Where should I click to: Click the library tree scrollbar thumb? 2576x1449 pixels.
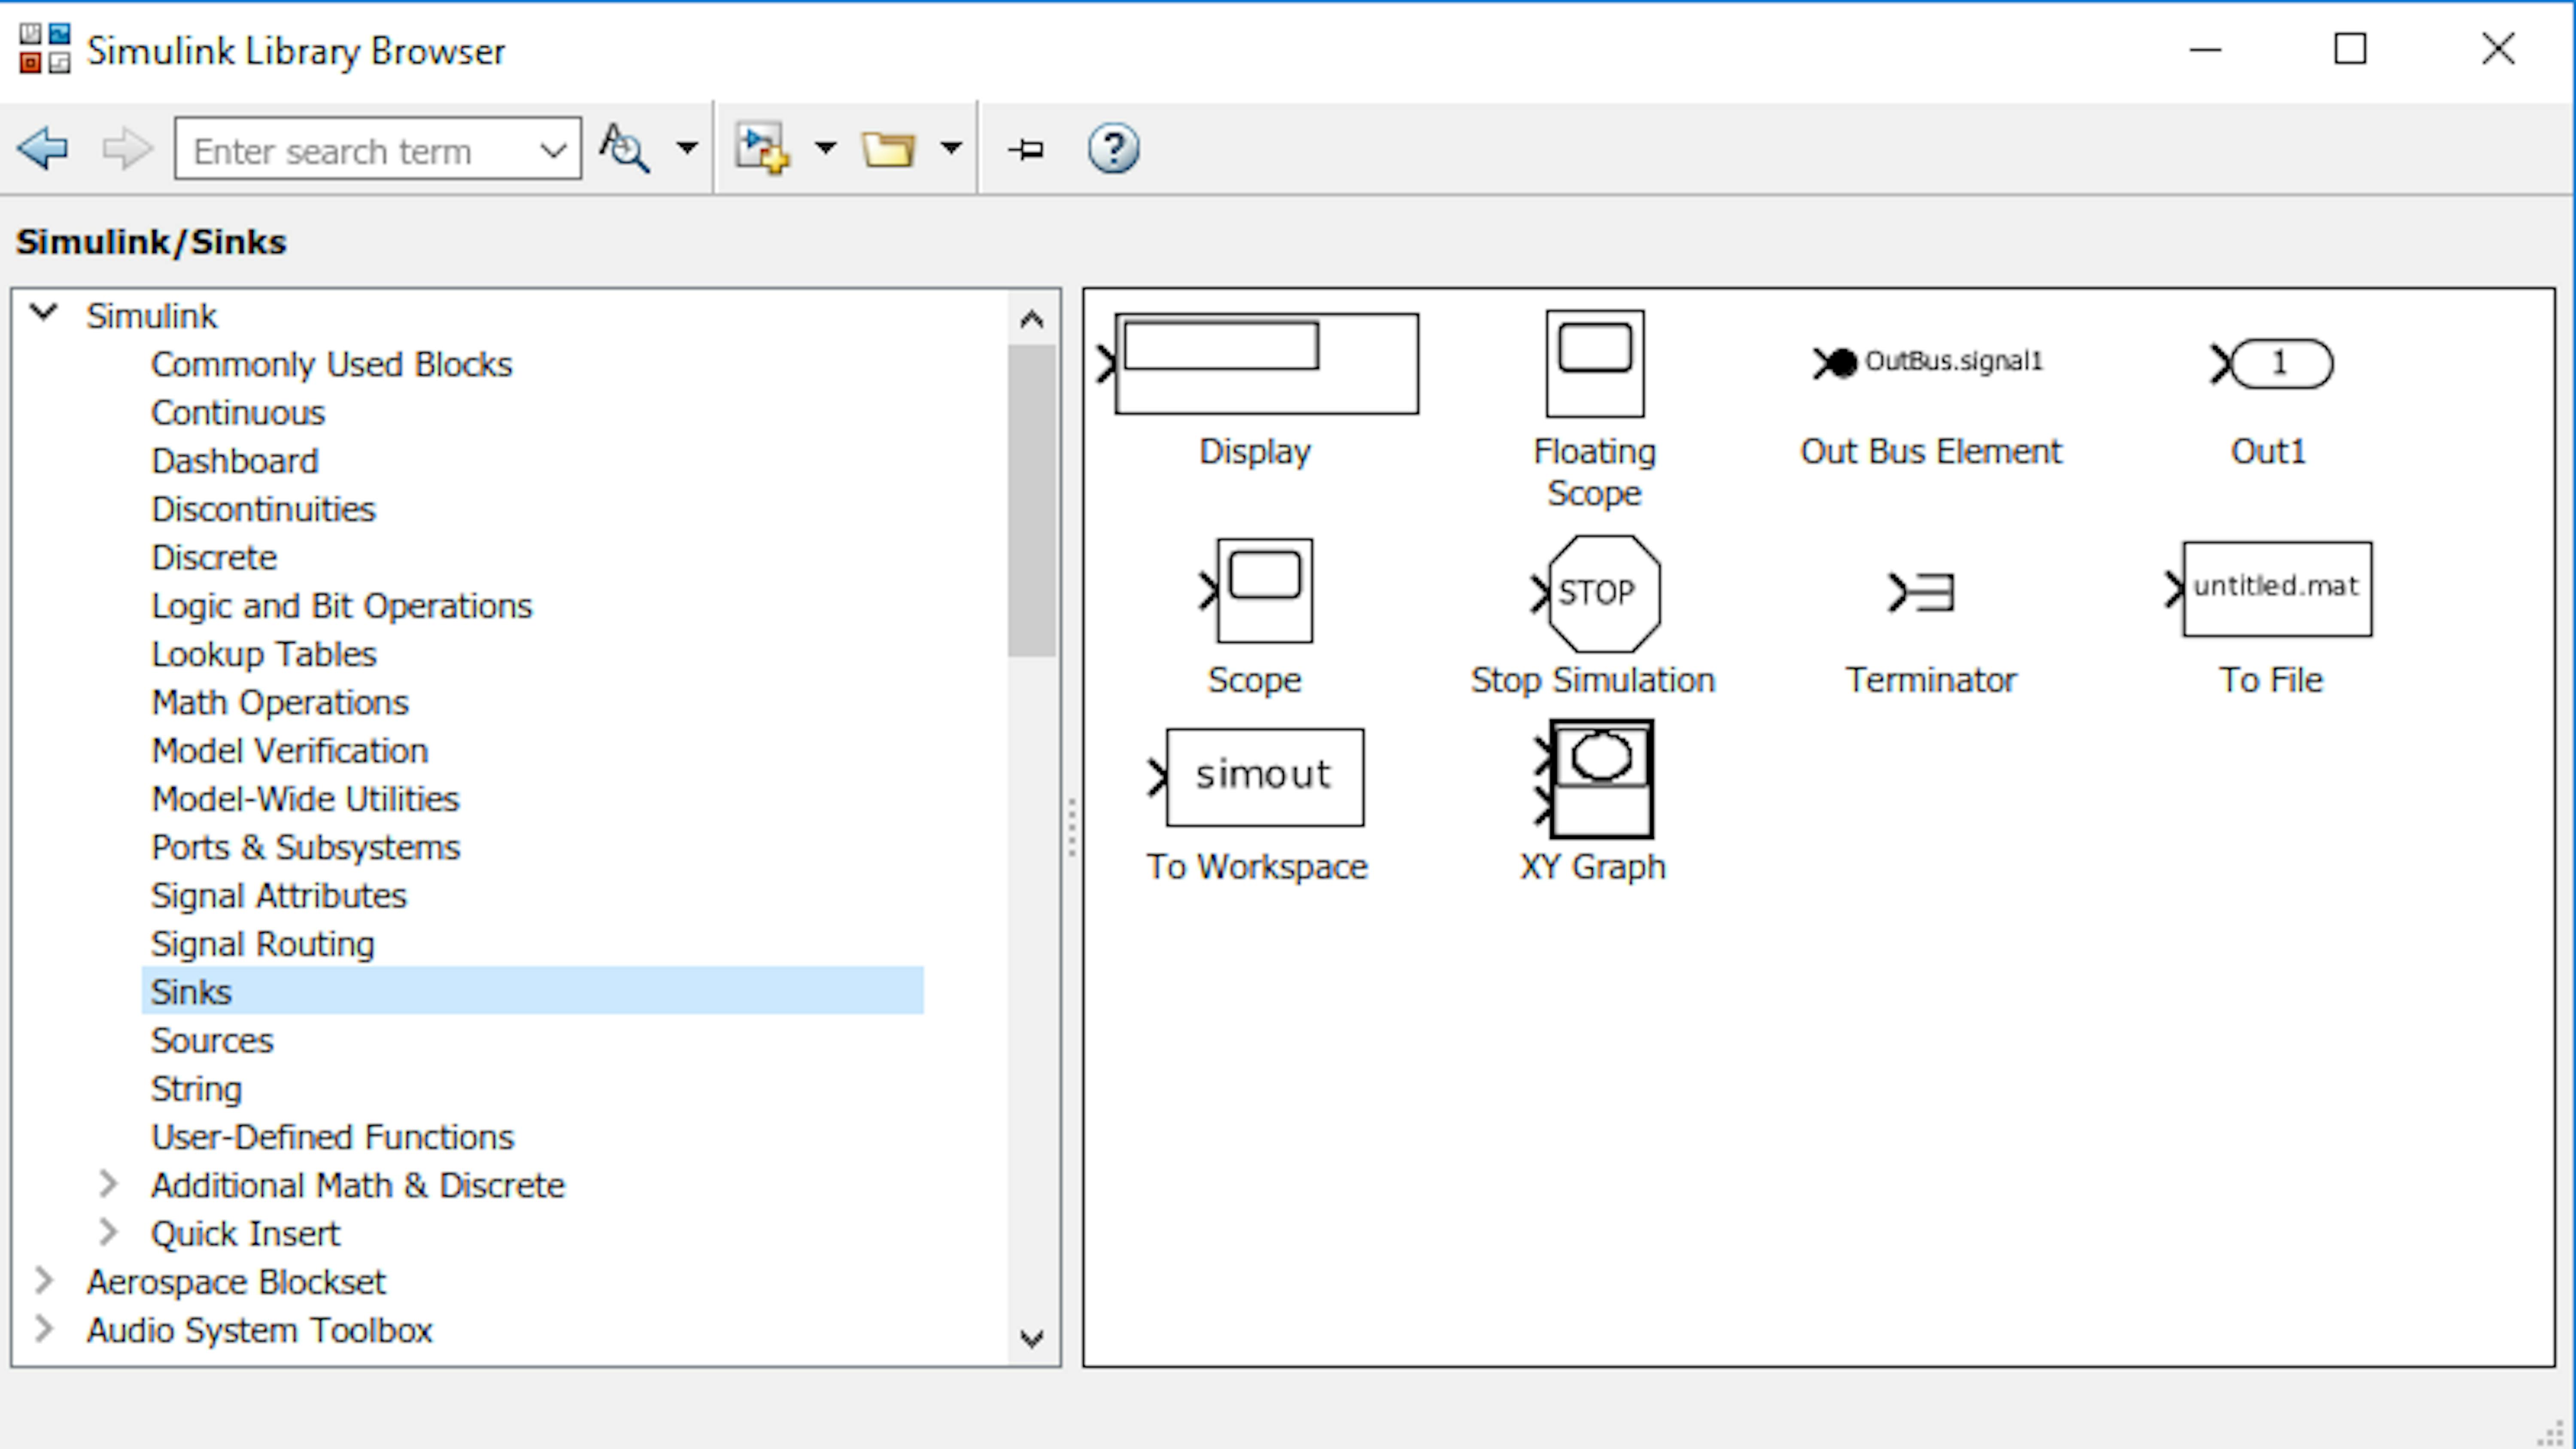pyautogui.click(x=1031, y=500)
